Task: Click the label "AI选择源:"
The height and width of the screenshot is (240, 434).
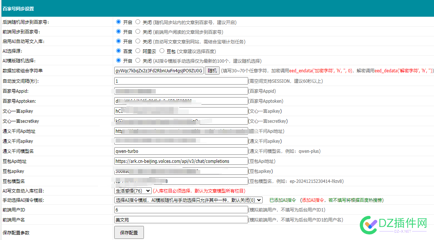Action: tap(12, 51)
